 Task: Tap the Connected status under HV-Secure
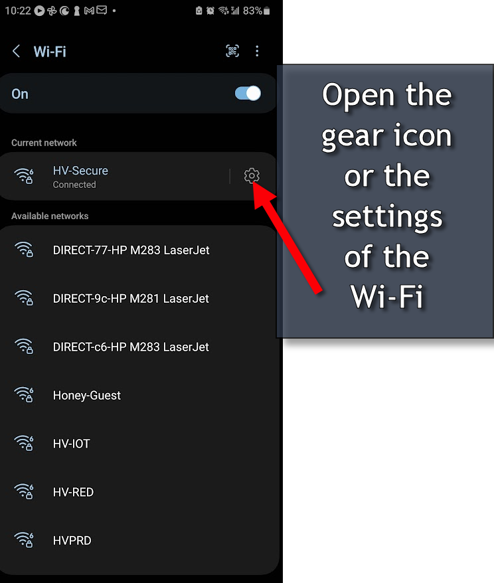74,185
